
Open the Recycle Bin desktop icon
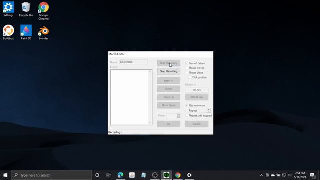[26, 9]
